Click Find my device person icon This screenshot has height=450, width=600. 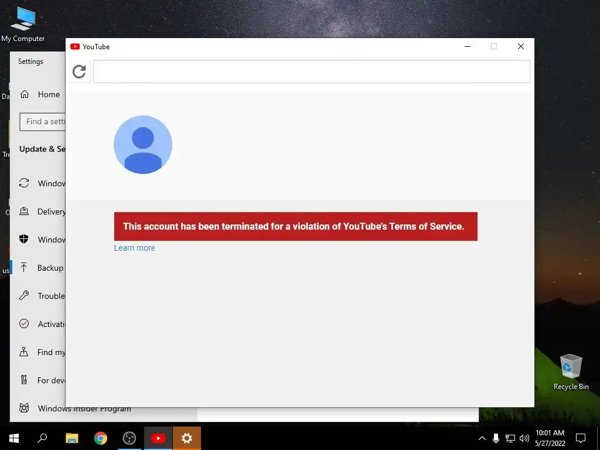coord(23,352)
